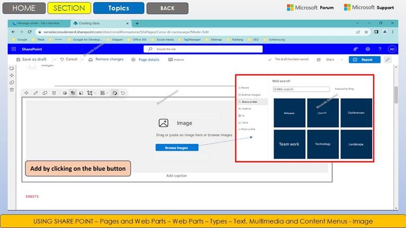Expand the Cancel dropdown arrow
This screenshot has height=228, width=406.
coord(82,59)
